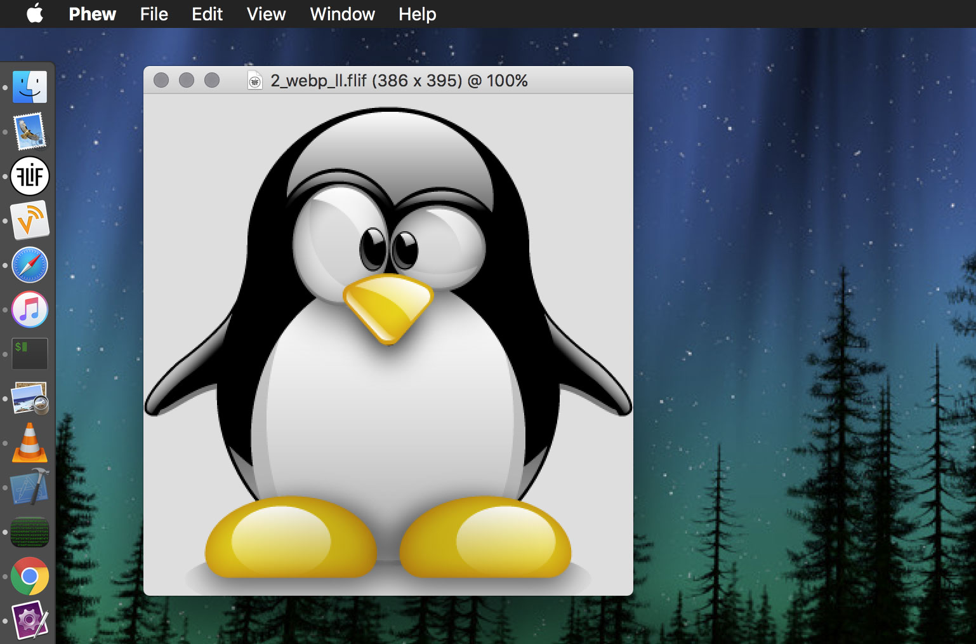Open the Help menu

coord(418,14)
